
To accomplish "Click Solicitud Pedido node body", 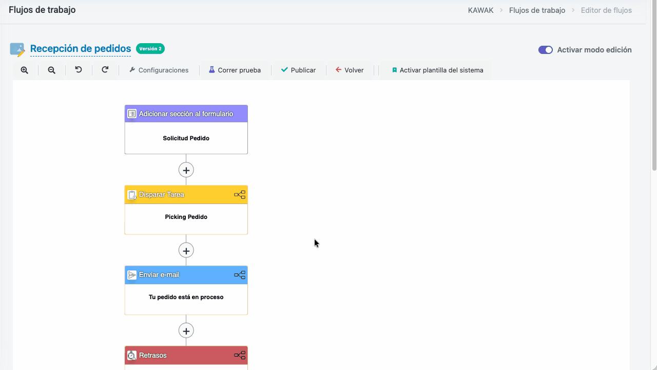I will [186, 138].
